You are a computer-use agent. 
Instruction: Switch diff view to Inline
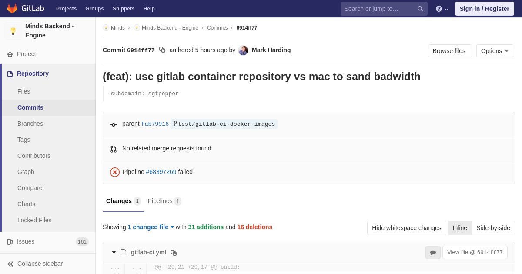pyautogui.click(x=460, y=228)
